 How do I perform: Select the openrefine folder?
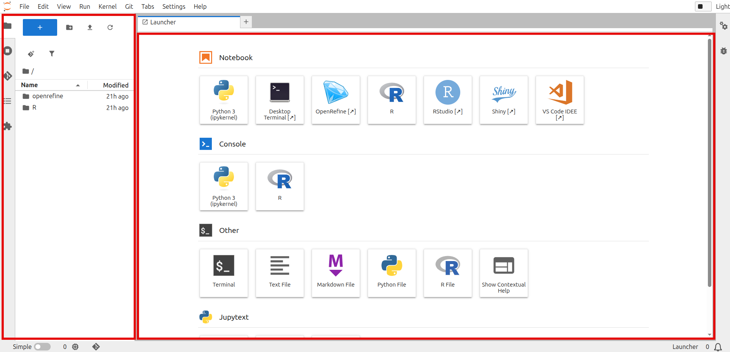(x=75, y=96)
